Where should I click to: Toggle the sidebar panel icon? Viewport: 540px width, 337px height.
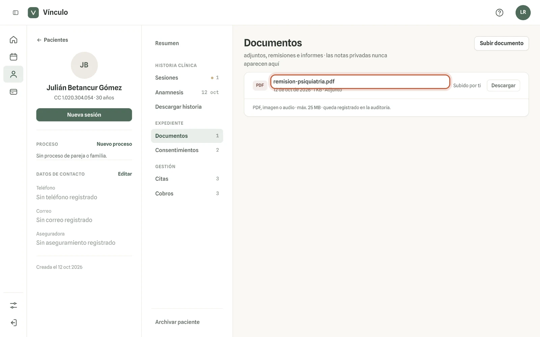click(x=16, y=12)
